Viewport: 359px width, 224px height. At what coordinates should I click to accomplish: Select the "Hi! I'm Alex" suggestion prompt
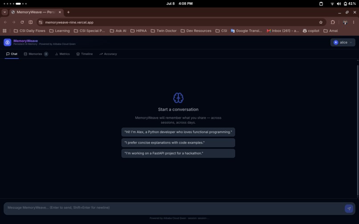pyautogui.click(x=178, y=132)
